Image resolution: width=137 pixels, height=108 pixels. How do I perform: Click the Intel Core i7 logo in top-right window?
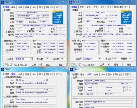click(x=126, y=17)
